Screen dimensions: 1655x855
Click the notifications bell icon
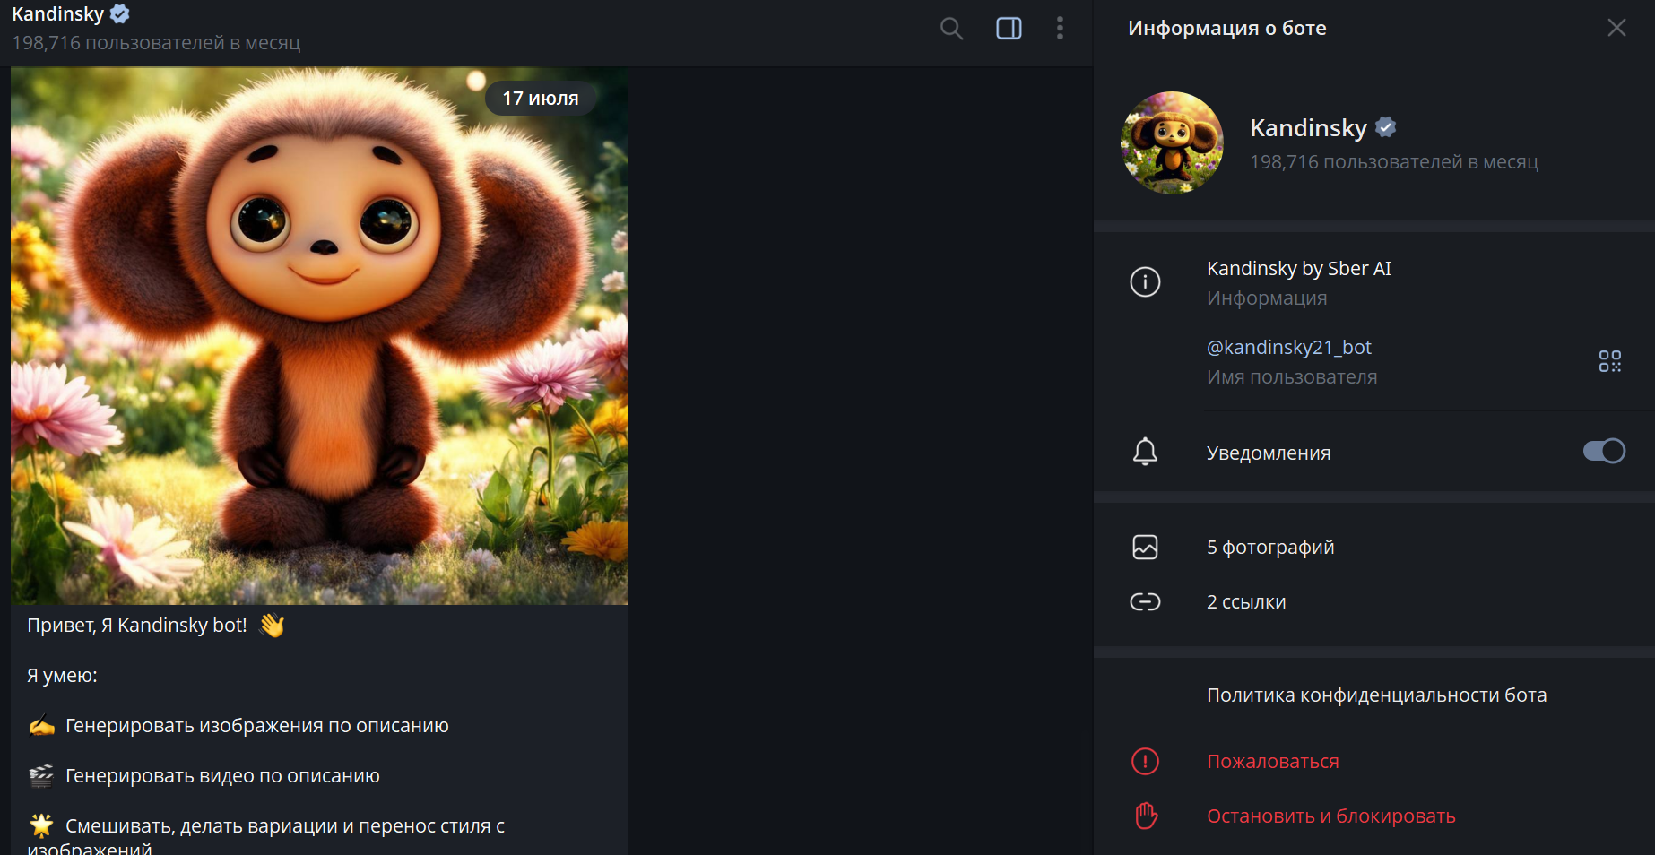pos(1145,452)
